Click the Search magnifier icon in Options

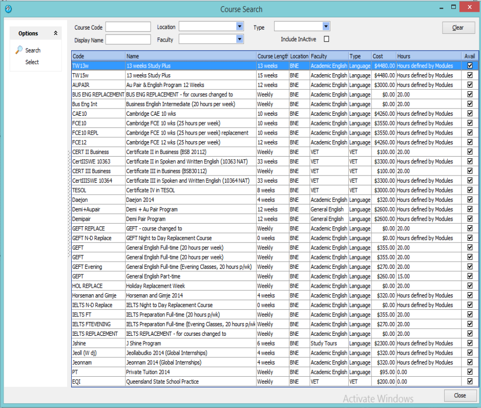pyautogui.click(x=19, y=50)
